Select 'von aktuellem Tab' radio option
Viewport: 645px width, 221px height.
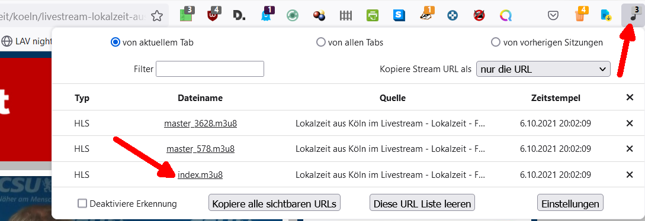pos(115,42)
